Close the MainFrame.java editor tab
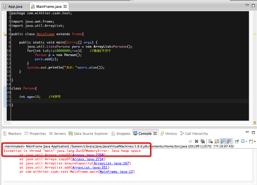 click(65, 6)
